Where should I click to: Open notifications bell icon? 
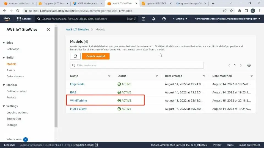tap(153, 19)
